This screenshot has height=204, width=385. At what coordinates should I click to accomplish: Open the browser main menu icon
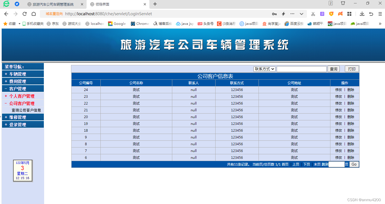pos(380,14)
